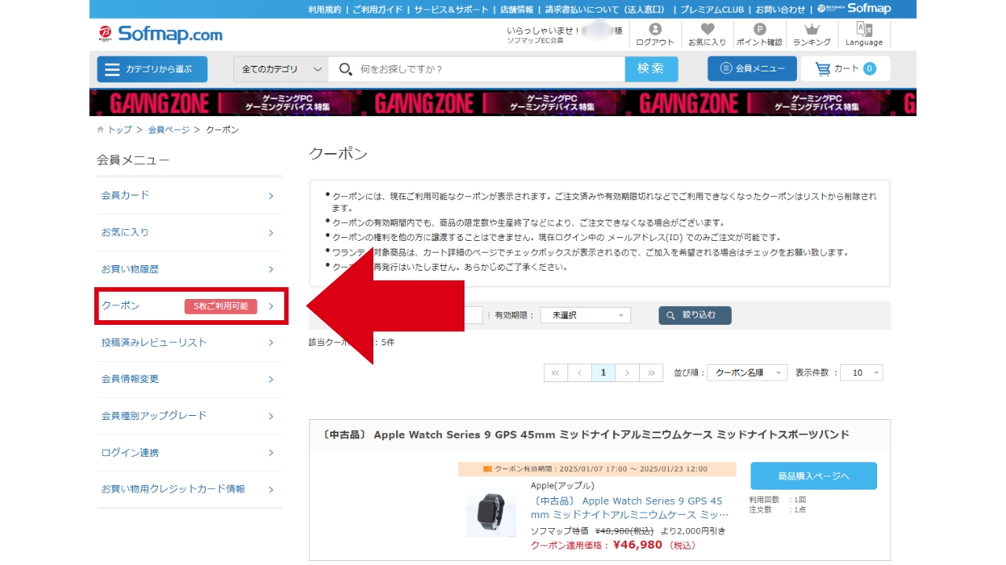Open the sort order dropdown
The width and height of the screenshot is (1006, 565).
[747, 373]
